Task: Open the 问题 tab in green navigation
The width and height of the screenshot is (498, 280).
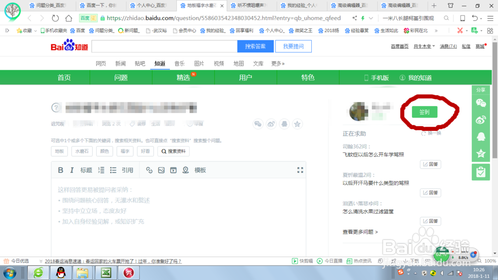Action: pyautogui.click(x=121, y=78)
